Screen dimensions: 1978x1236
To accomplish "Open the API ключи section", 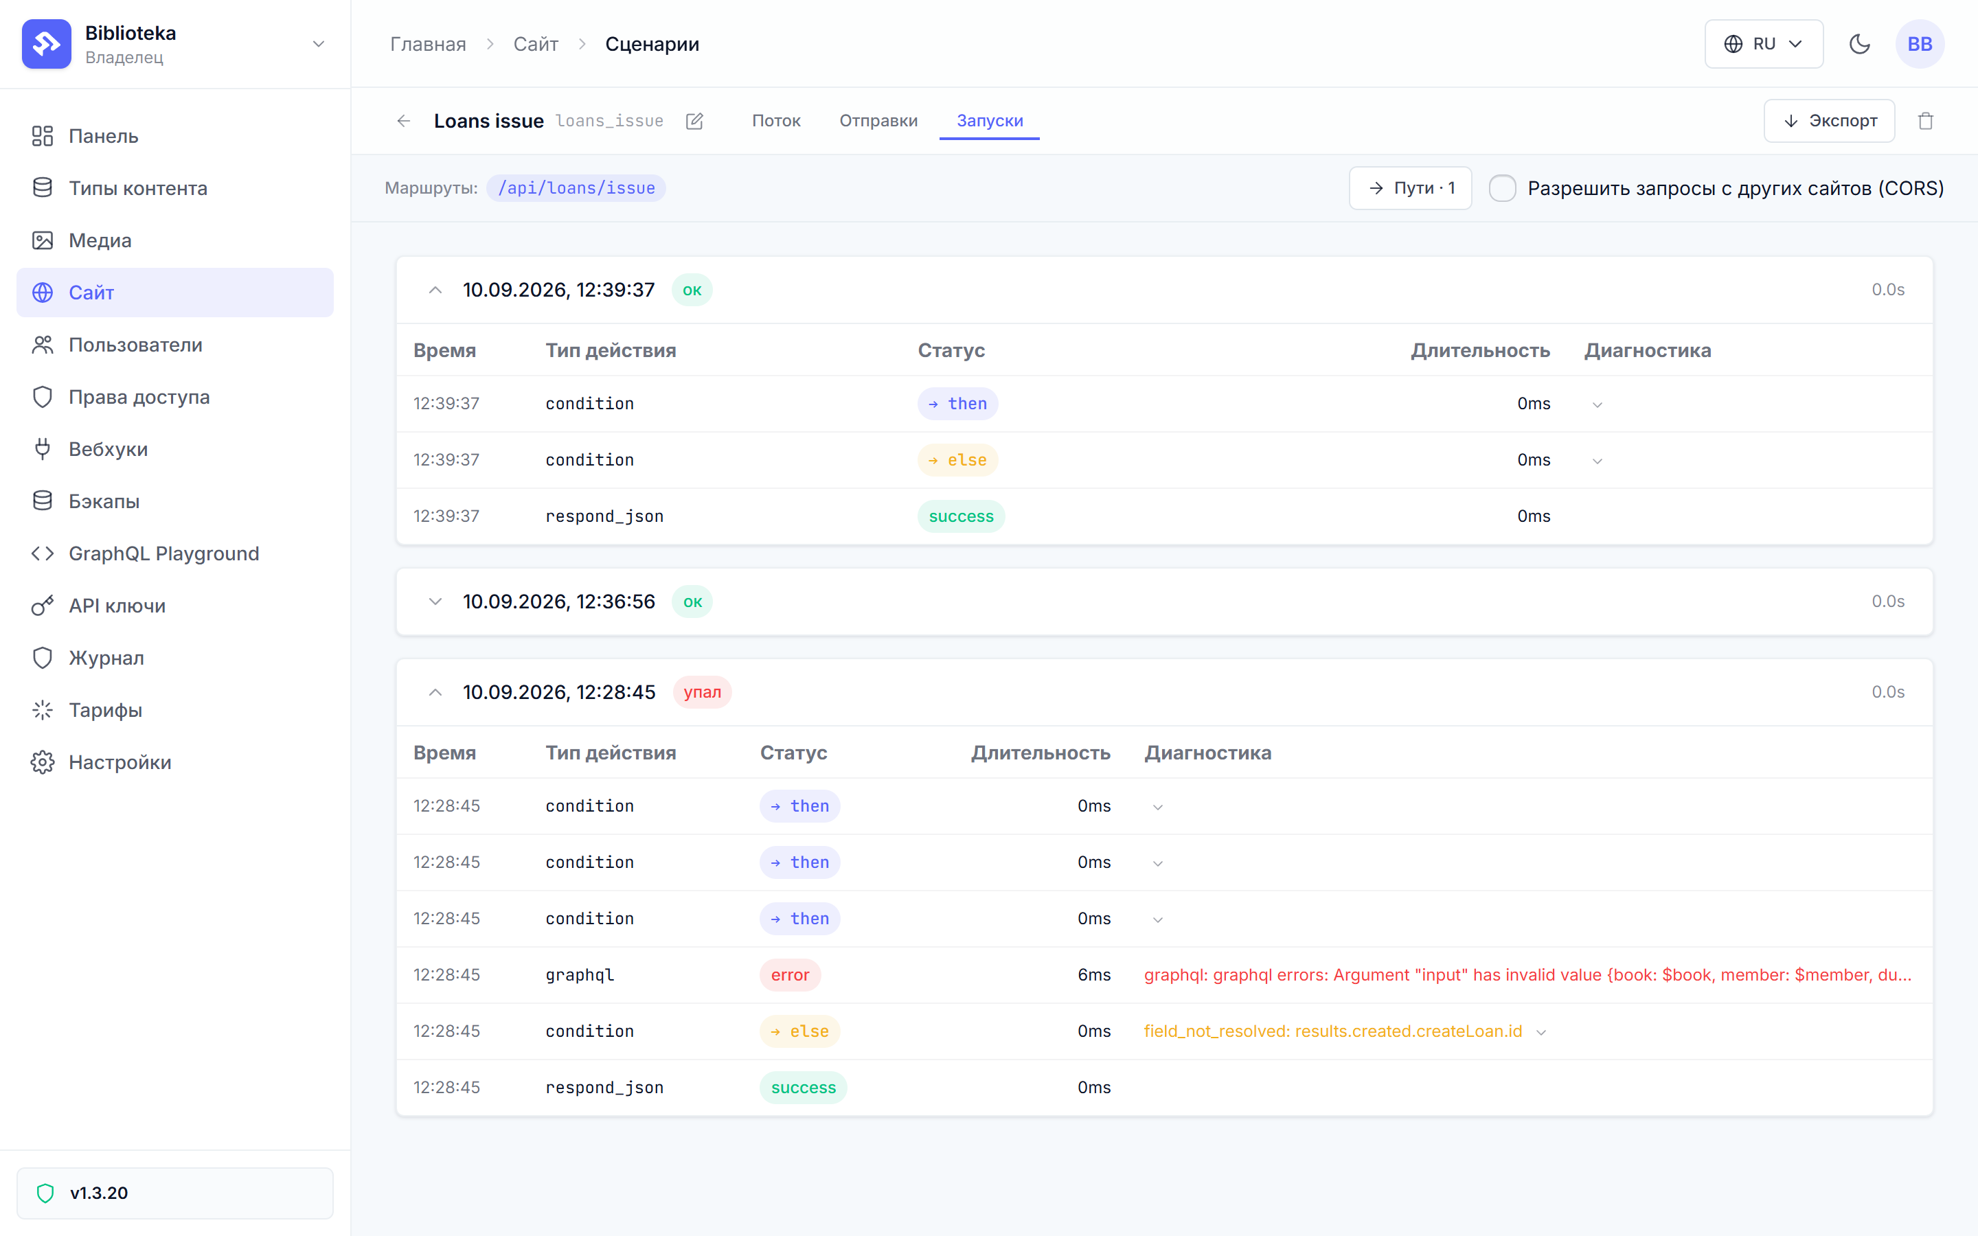I will point(175,606).
